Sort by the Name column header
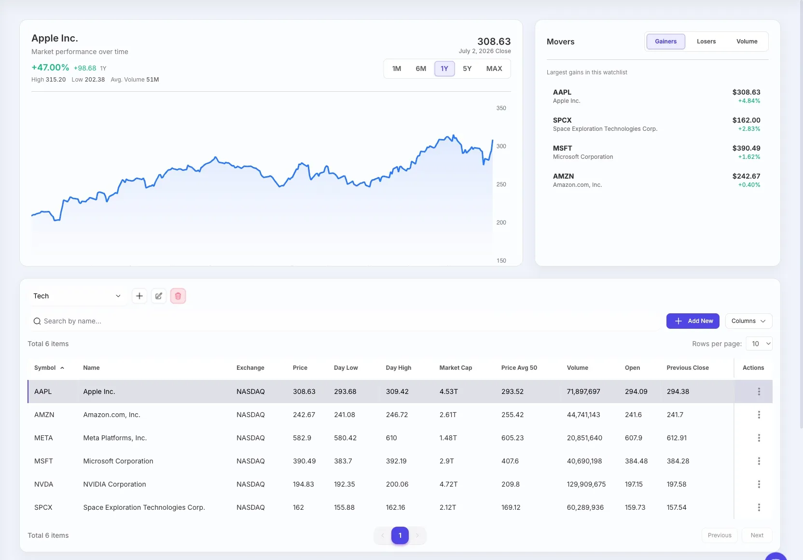Screen dimensions: 803x560 pos(91,368)
